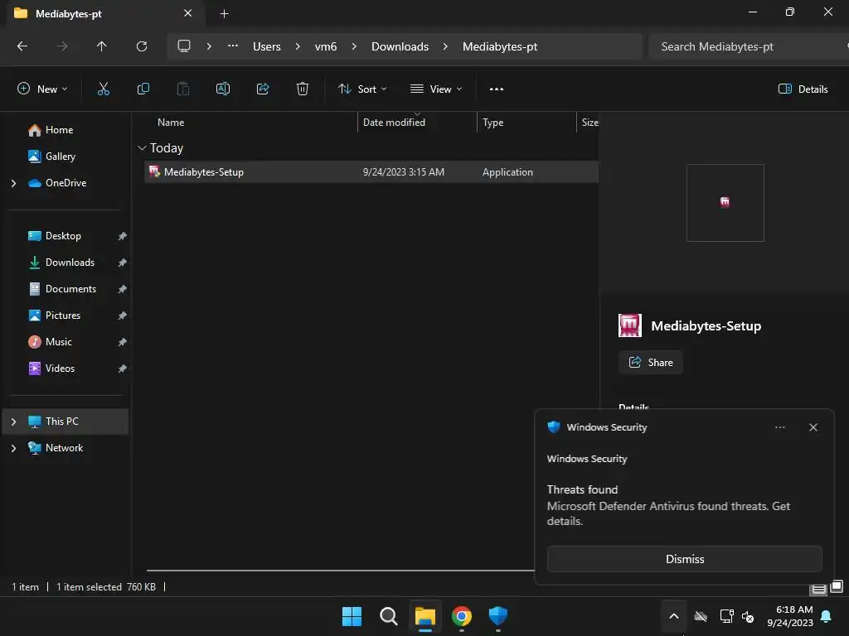Screen dimensions: 849x636
Task: Open Desktop quick access folder
Action: (63, 236)
